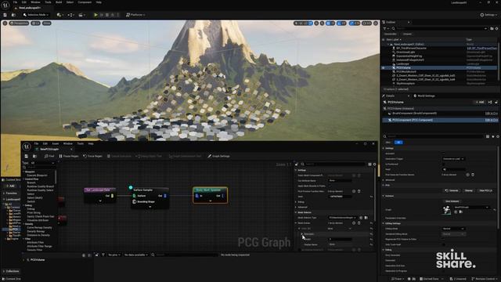
Task: Click the Add component button in Details
Action: 480,102
